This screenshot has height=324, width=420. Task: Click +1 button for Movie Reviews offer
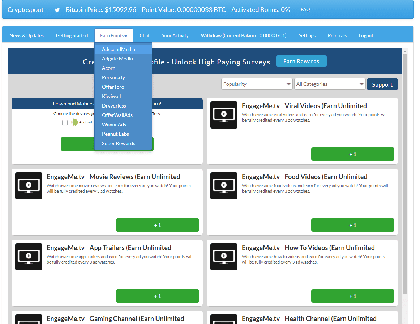click(x=158, y=225)
